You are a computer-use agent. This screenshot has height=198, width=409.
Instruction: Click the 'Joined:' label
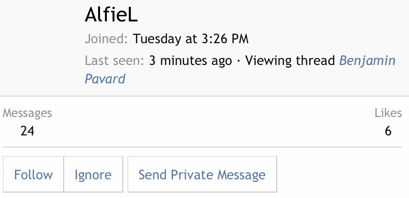click(106, 39)
